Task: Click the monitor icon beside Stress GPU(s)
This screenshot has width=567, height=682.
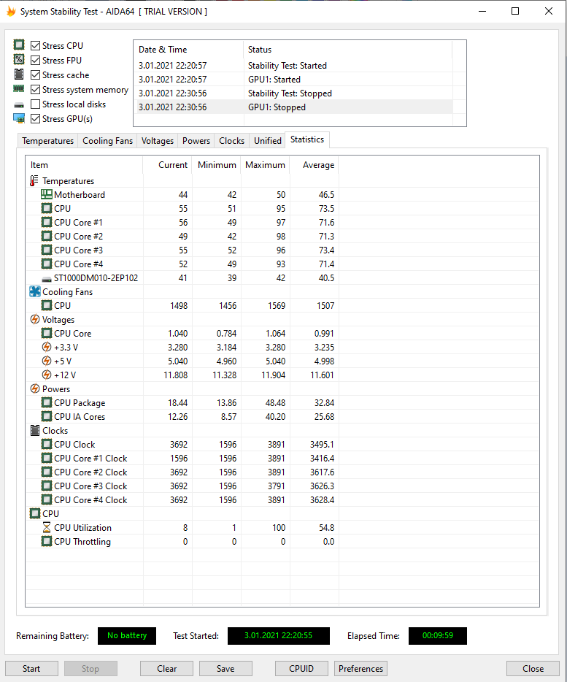Action: pos(19,118)
